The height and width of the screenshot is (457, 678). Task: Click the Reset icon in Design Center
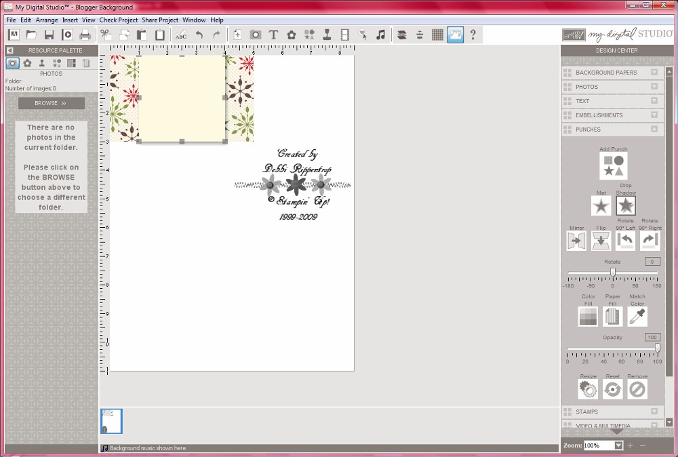[x=613, y=390]
